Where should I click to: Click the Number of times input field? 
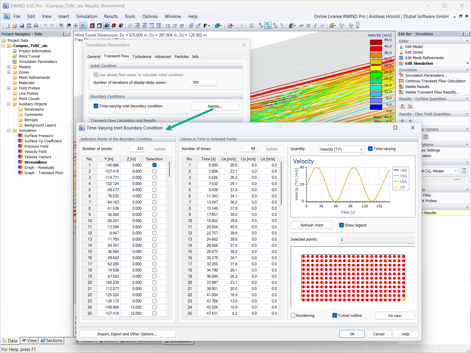(x=249, y=149)
